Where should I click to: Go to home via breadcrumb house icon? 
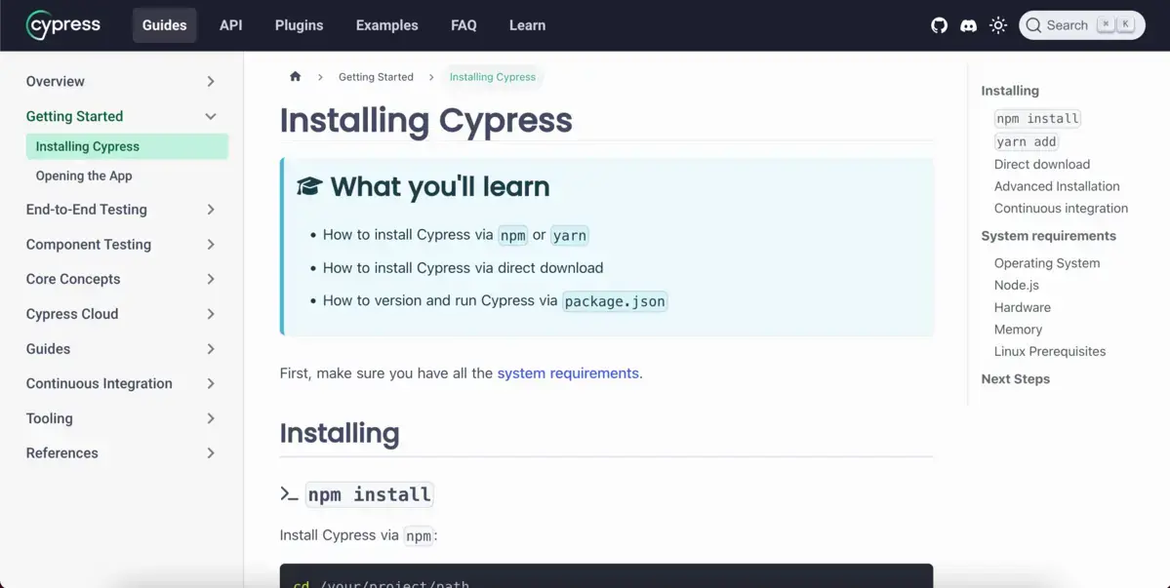coord(296,76)
